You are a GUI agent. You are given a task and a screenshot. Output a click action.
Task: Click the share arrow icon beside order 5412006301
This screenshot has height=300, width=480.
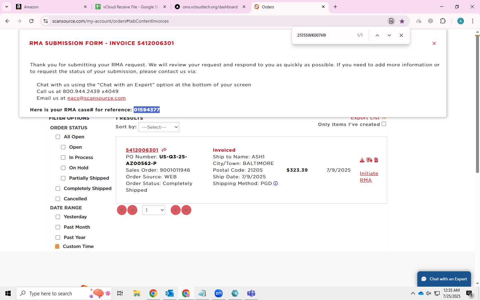click(164, 150)
